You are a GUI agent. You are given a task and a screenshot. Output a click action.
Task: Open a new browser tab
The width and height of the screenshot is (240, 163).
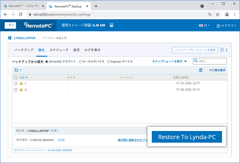96,6
